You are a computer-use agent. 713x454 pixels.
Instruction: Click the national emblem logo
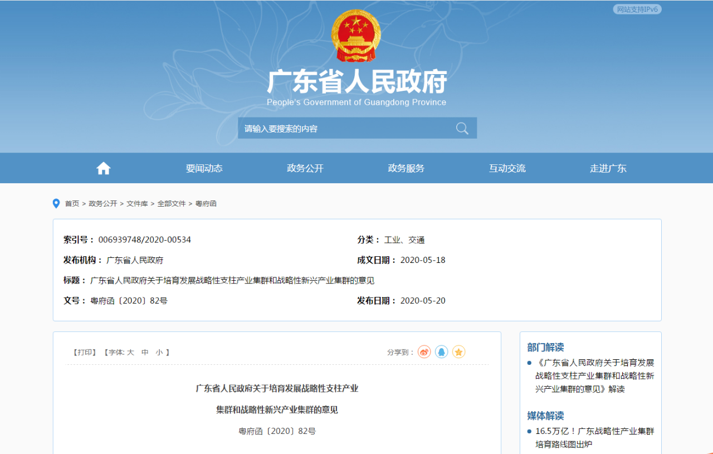(x=356, y=36)
